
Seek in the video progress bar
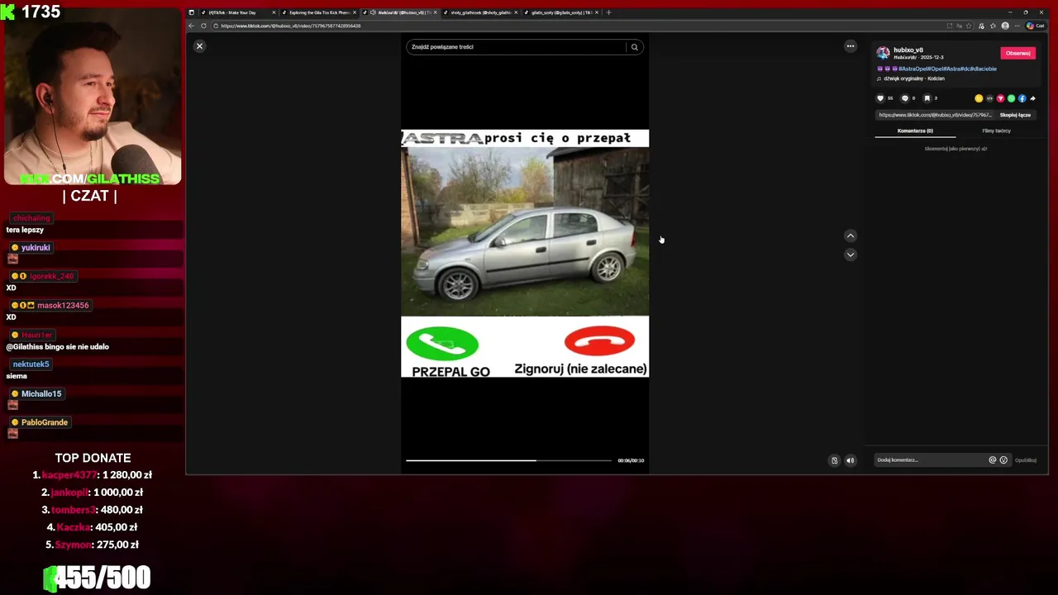[x=508, y=460]
